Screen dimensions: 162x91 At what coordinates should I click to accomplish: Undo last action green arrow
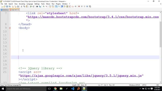click(31, 6)
